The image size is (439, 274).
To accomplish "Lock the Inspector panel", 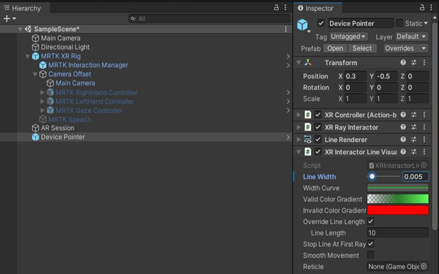I will pyautogui.click(x=422, y=8).
